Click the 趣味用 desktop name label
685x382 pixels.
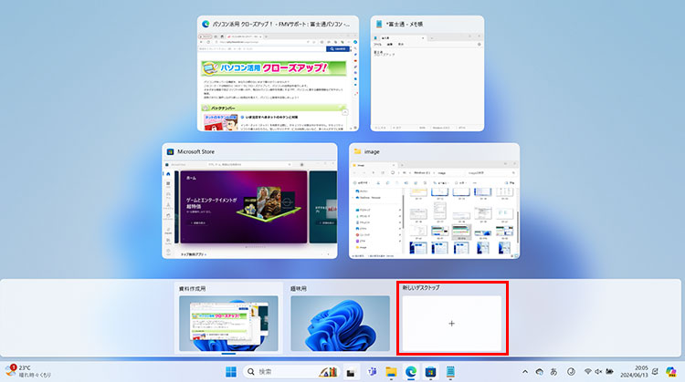point(299,289)
